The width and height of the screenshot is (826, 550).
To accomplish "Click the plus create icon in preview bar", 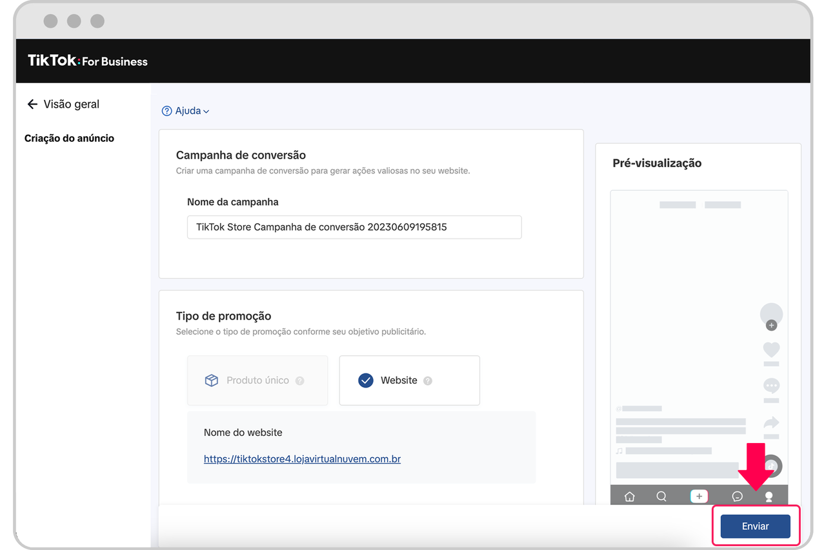I will pos(699,496).
